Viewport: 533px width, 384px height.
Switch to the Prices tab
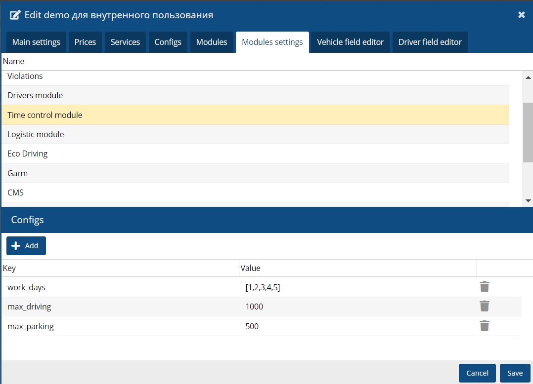pos(85,42)
